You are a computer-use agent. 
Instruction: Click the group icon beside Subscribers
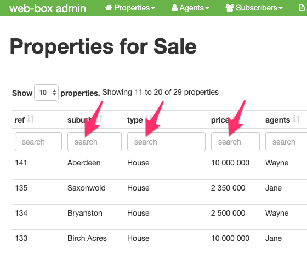(230, 8)
